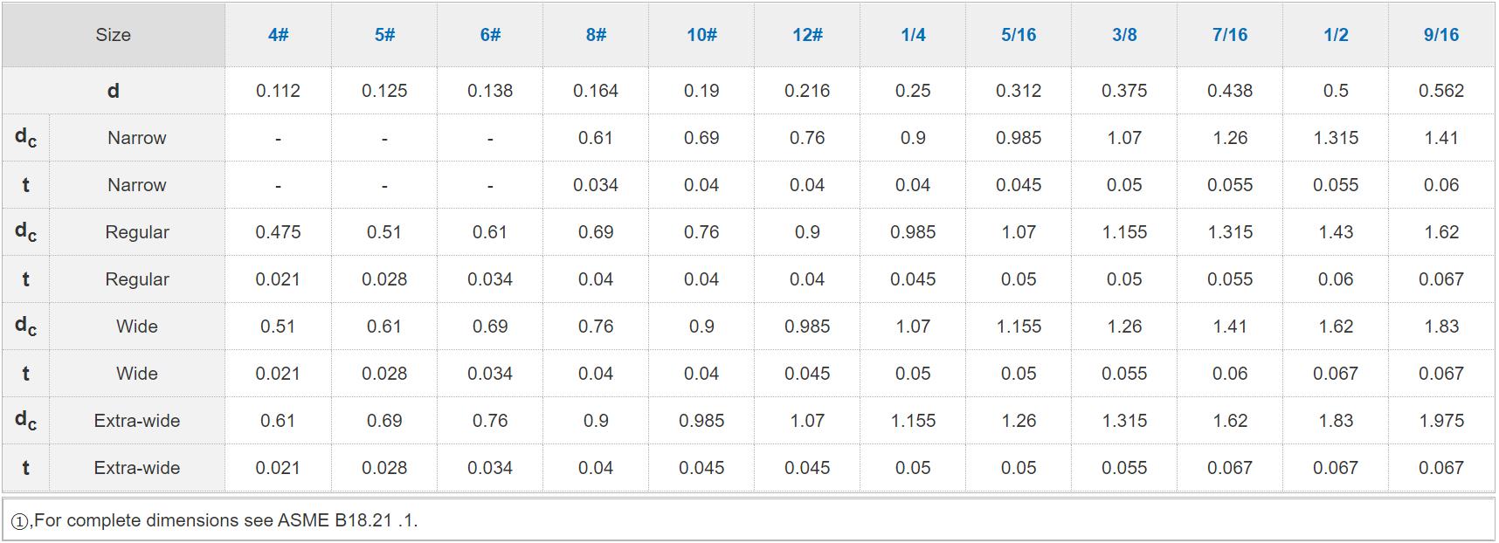Screen dimensions: 1499x543
Task: Select the Extra-wide dc value 1.975
Action: (1441, 421)
